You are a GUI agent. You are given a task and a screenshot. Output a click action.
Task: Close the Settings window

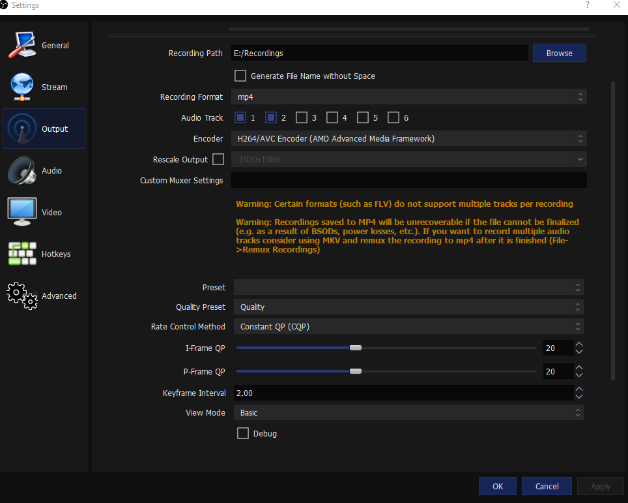tap(617, 5)
